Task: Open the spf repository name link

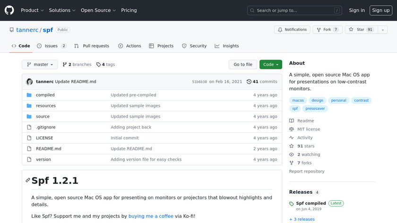Action: coord(48,30)
